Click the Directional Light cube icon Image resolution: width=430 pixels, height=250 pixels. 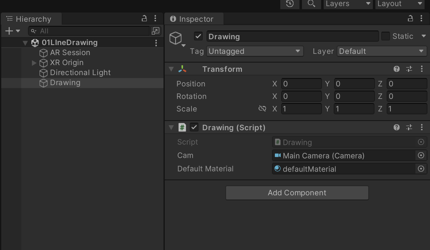click(x=43, y=73)
